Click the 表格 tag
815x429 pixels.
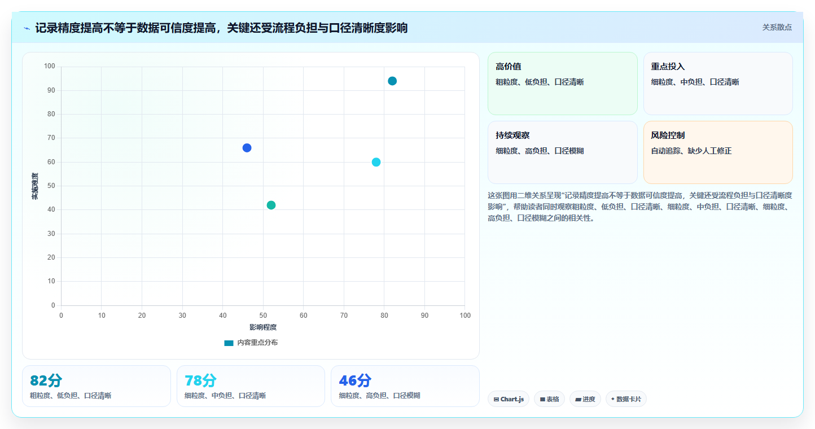[x=549, y=399]
